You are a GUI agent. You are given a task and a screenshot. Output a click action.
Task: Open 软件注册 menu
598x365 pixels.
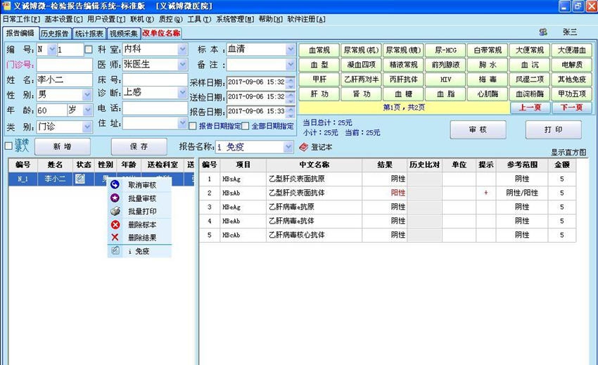(306, 19)
